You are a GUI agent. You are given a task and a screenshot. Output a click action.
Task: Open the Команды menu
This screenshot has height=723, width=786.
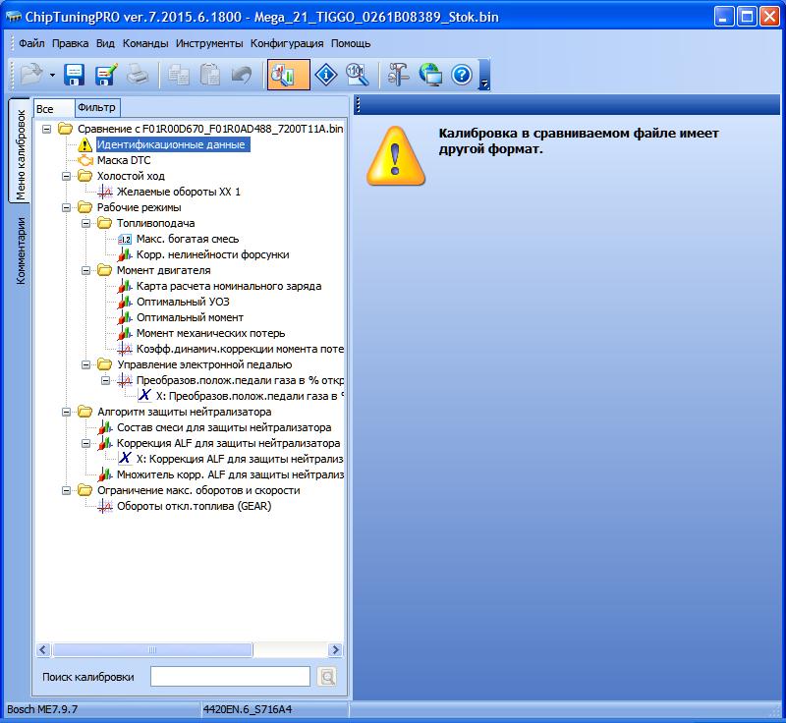tap(145, 43)
